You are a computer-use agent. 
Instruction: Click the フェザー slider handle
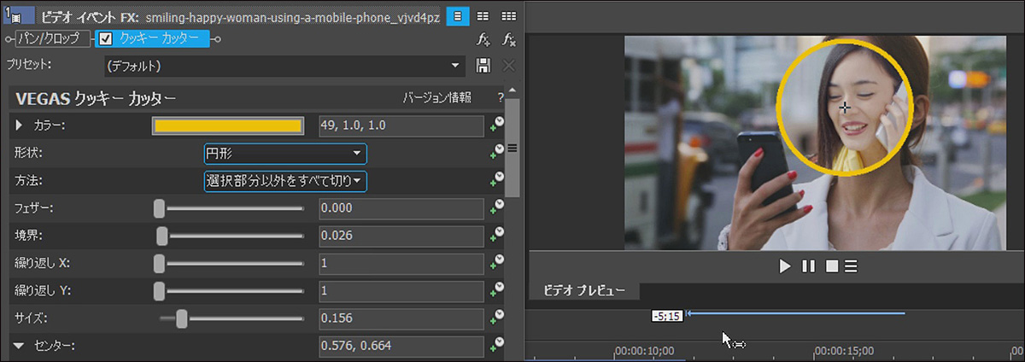159,208
